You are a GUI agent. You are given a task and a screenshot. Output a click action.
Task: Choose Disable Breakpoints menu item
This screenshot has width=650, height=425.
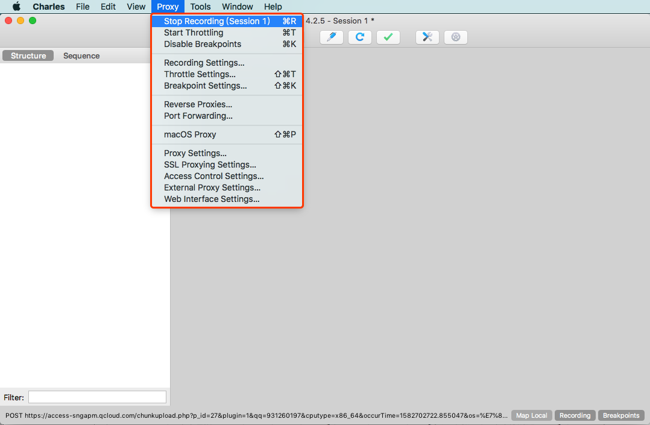pyautogui.click(x=227, y=44)
